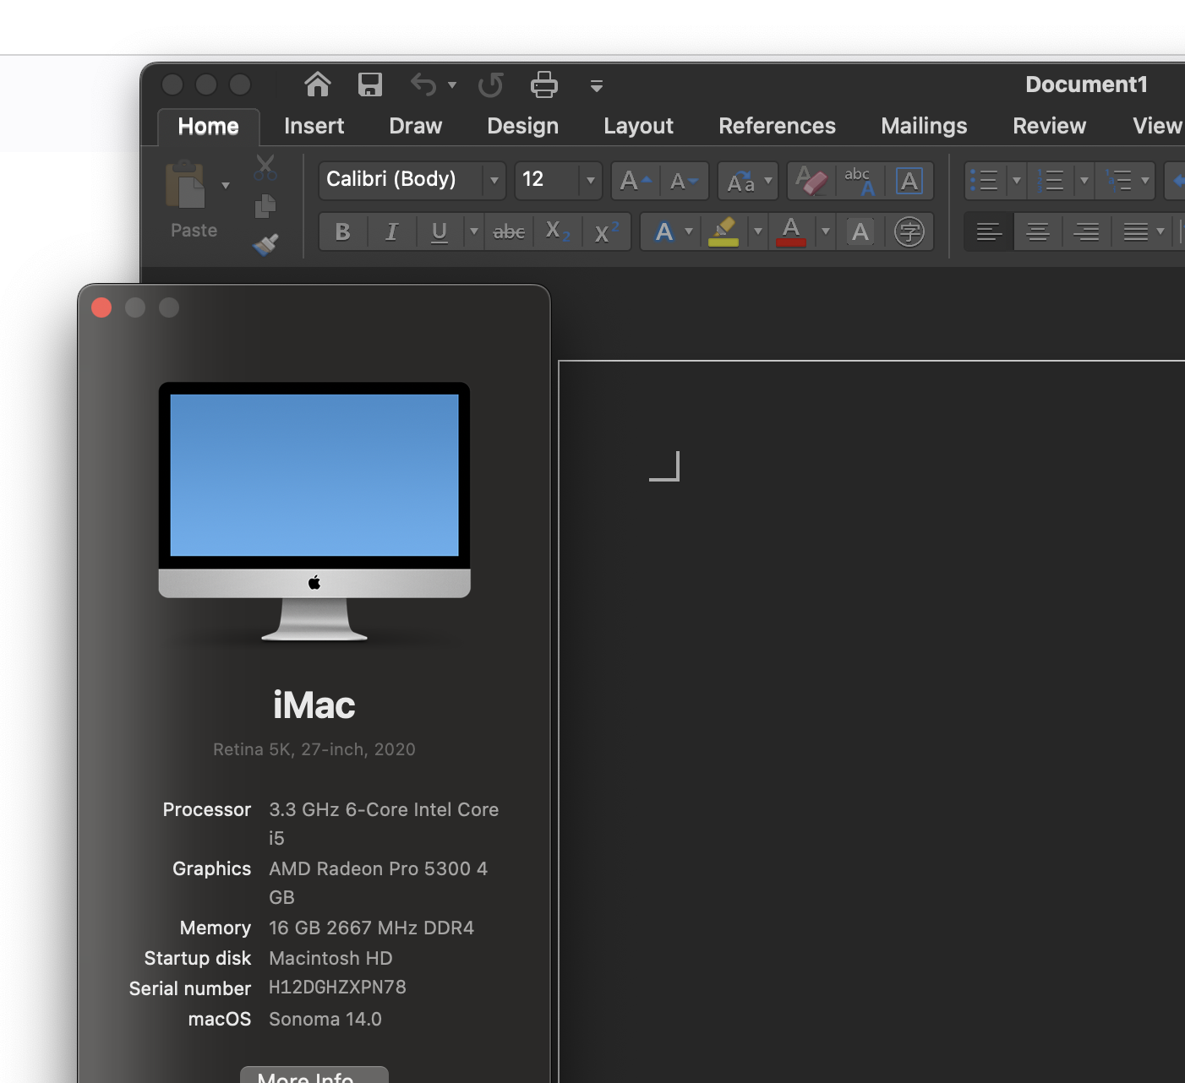The image size is (1185, 1083).
Task: Cut selection with the scissors icon
Action: pos(265,168)
